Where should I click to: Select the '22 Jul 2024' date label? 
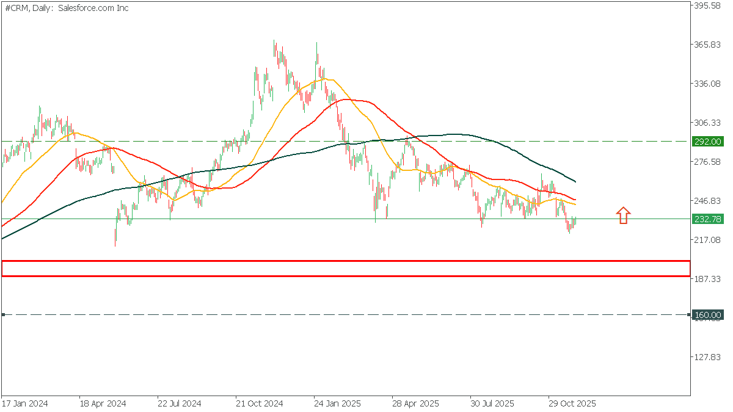tap(180, 404)
